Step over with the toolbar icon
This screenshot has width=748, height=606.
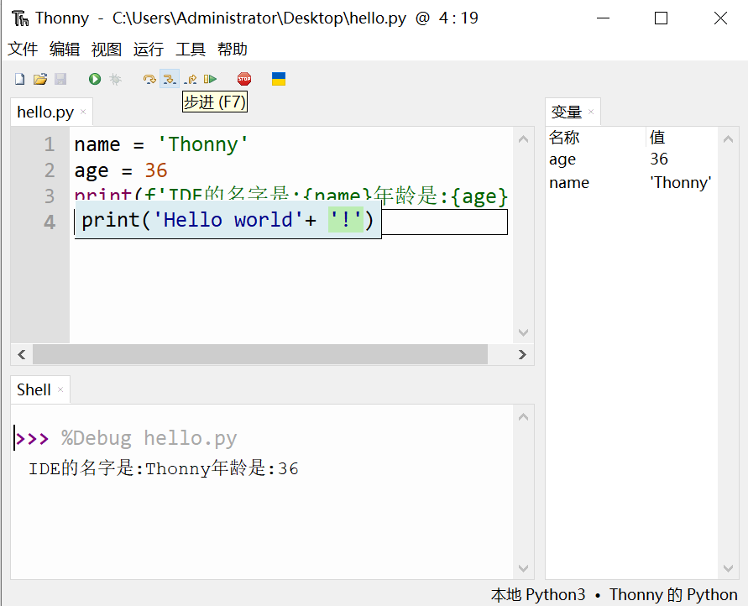[149, 79]
